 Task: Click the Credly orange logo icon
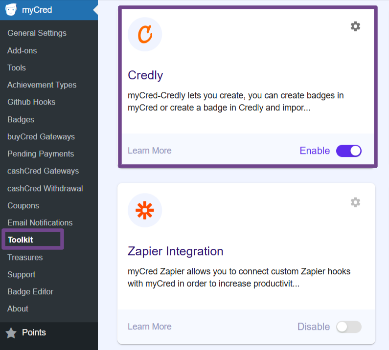click(x=145, y=34)
